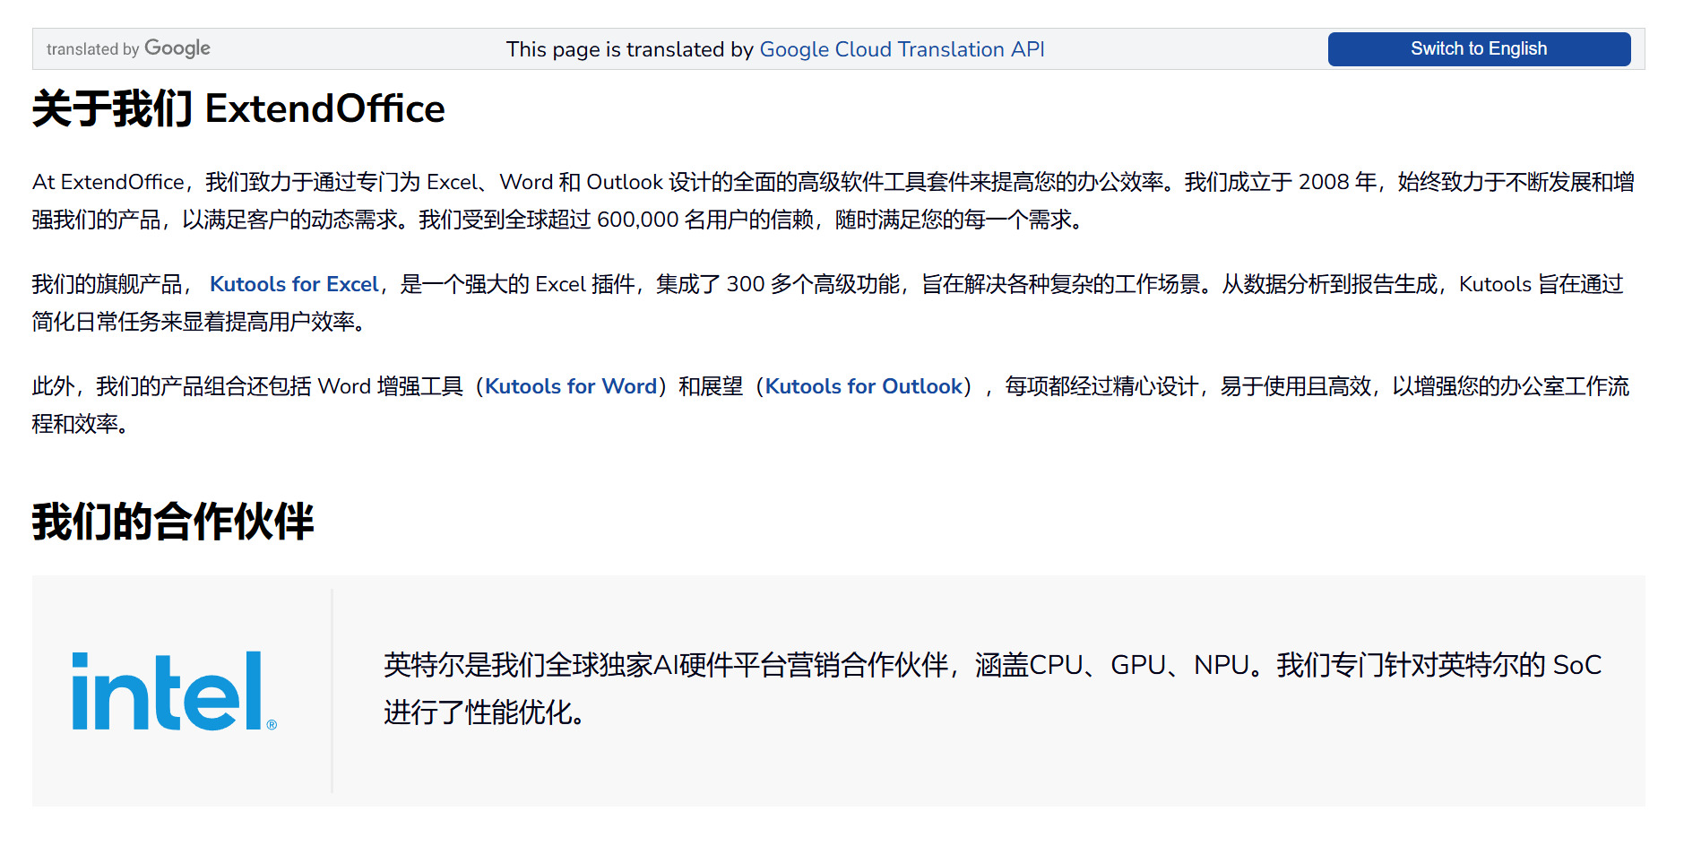Screen dimensions: 1684x846
Task: Click the text 'This page is translated by'
Action: click(x=629, y=49)
